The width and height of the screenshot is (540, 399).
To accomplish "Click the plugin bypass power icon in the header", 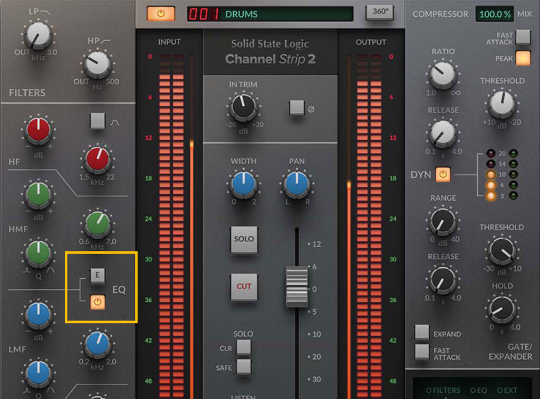I will tap(160, 13).
